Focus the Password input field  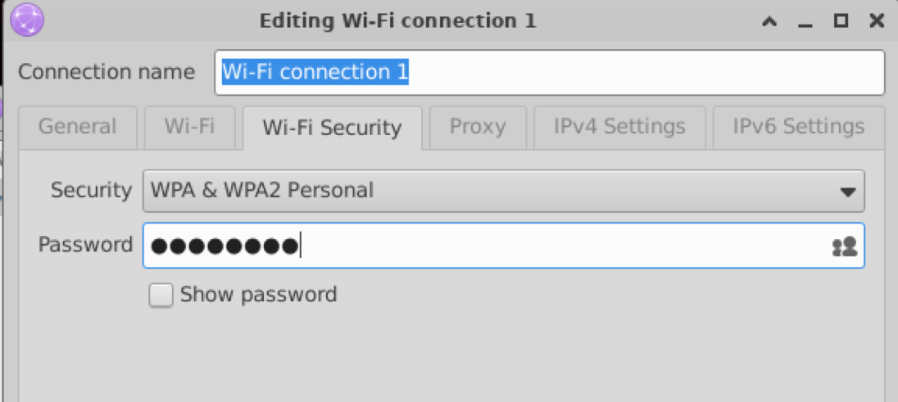[x=483, y=246]
